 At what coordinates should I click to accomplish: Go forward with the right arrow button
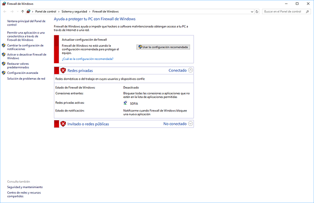tap(12, 12)
